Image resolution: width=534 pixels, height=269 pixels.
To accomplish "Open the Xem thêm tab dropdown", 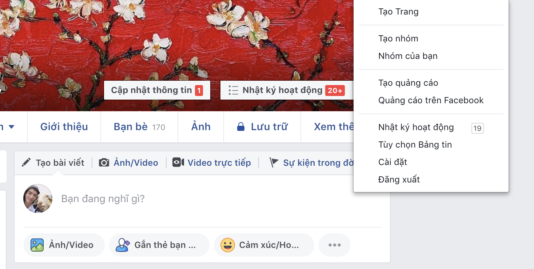I will point(333,127).
